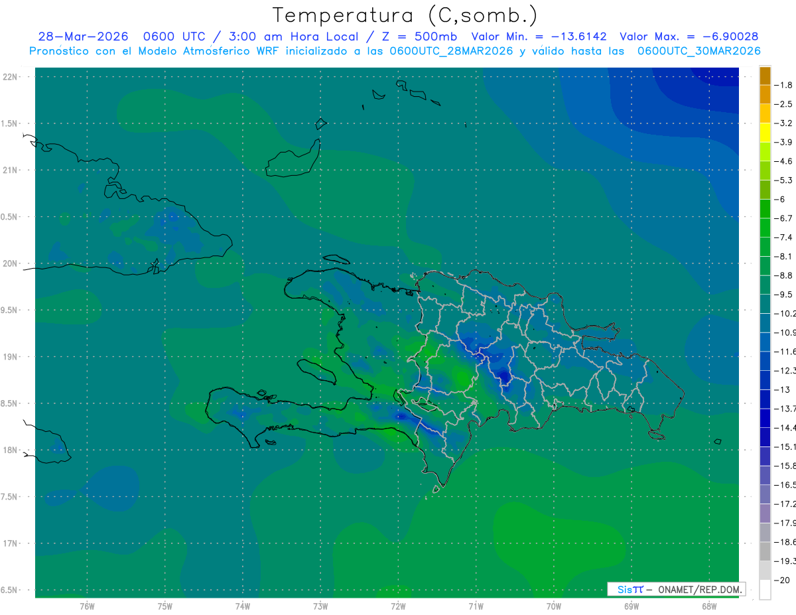This screenshot has height=615, width=796.
Task: Click the Temperatura (C,somb.) title
Action: [x=405, y=15]
